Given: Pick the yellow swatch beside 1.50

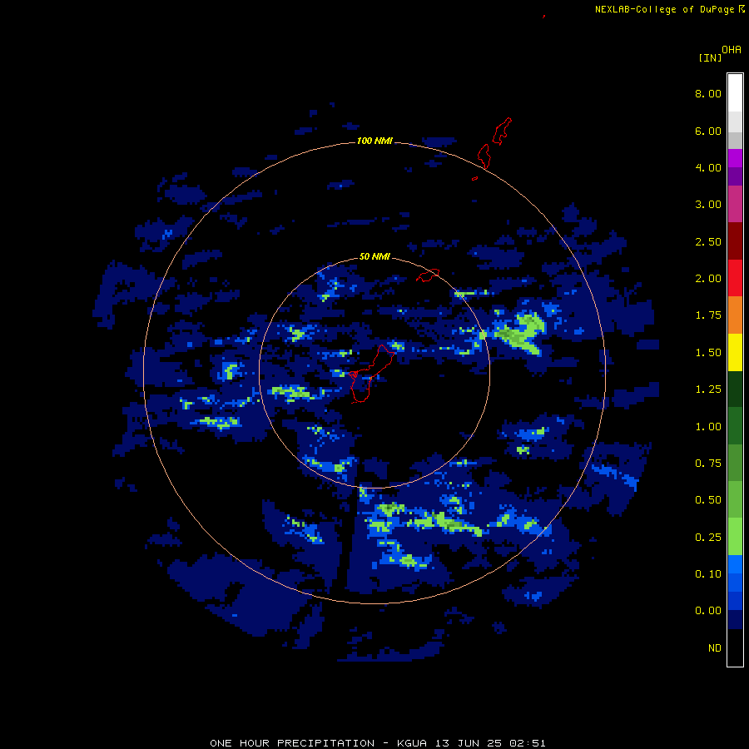Looking at the screenshot, I should point(735,352).
